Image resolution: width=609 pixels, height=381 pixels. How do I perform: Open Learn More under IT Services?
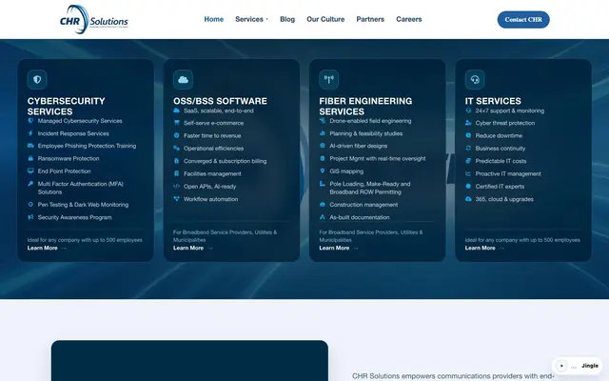click(484, 248)
